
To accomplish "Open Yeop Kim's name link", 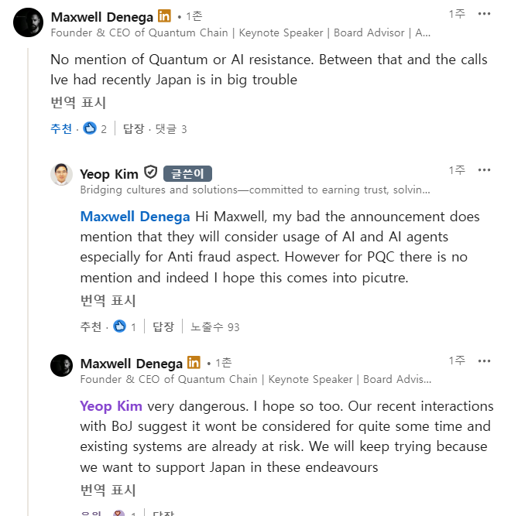I will click(109, 173).
